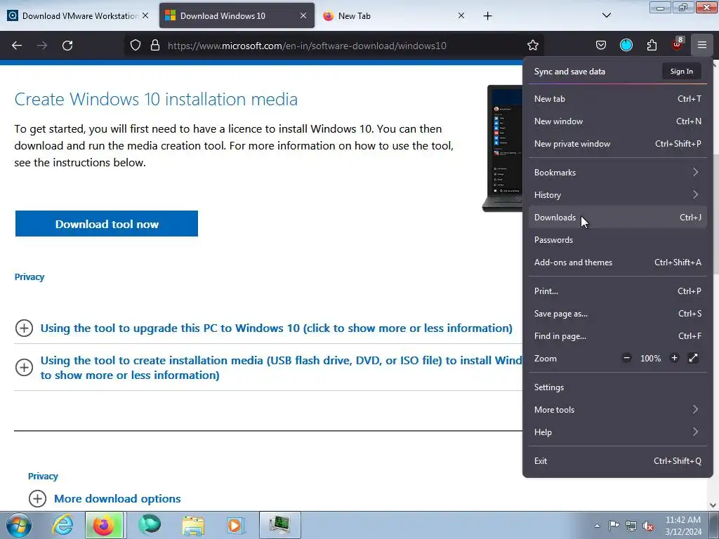Go back using the back arrow

tap(17, 46)
